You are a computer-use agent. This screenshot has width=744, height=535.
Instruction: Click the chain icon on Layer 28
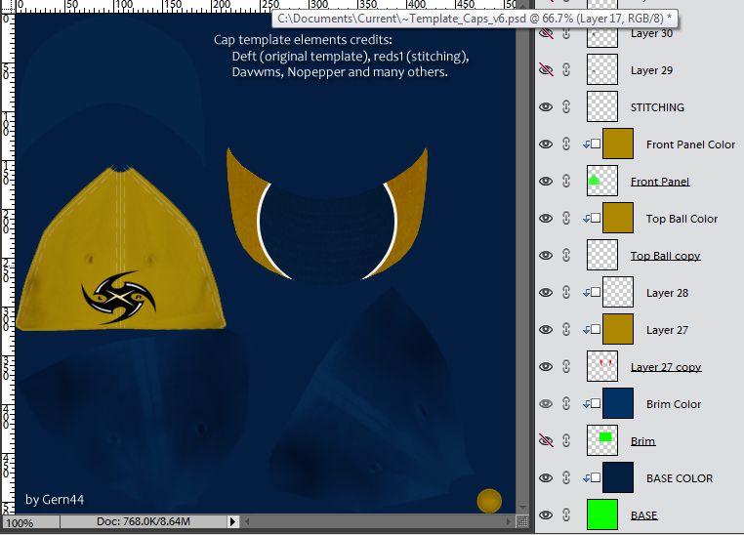point(566,293)
